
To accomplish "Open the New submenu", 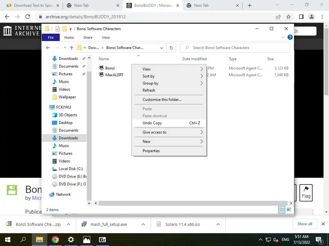I will [169, 141].
